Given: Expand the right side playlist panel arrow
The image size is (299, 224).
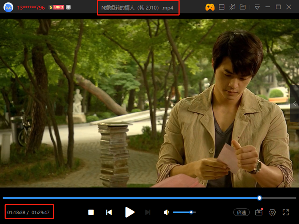Looking at the screenshot, I should tap(296, 104).
